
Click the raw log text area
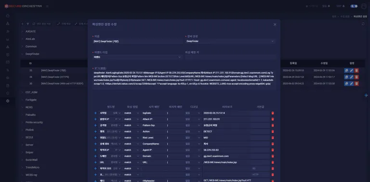(x=184, y=79)
